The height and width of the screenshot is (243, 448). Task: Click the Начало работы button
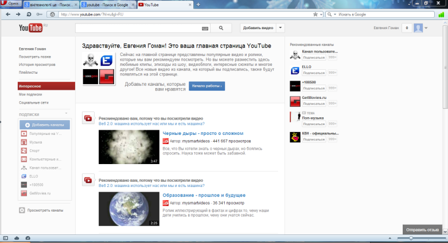(207, 86)
